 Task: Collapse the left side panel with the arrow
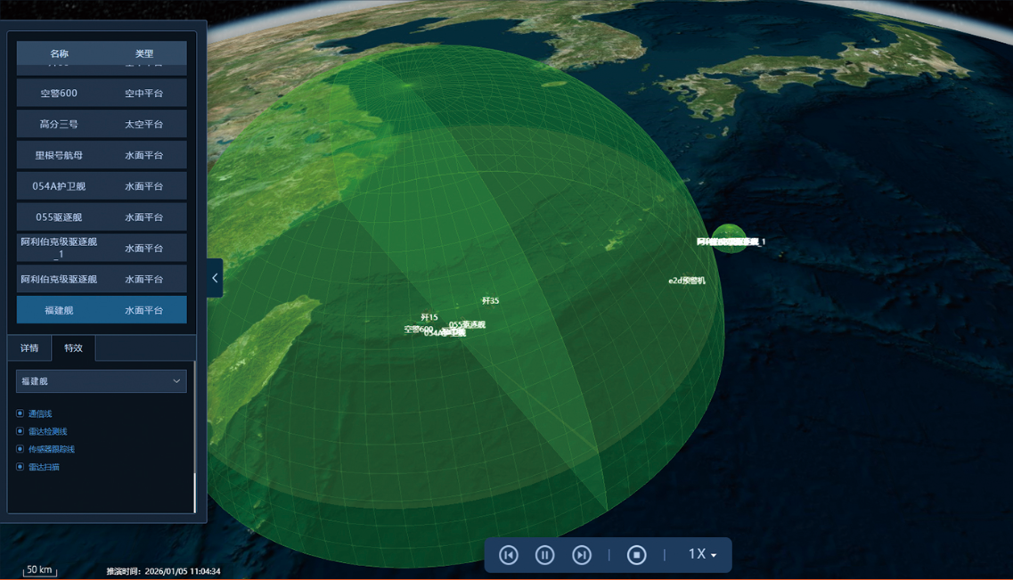tap(215, 278)
